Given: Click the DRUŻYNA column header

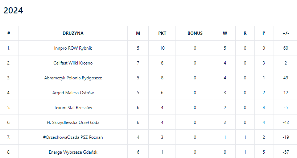Looking at the screenshot, I should pos(73,33).
